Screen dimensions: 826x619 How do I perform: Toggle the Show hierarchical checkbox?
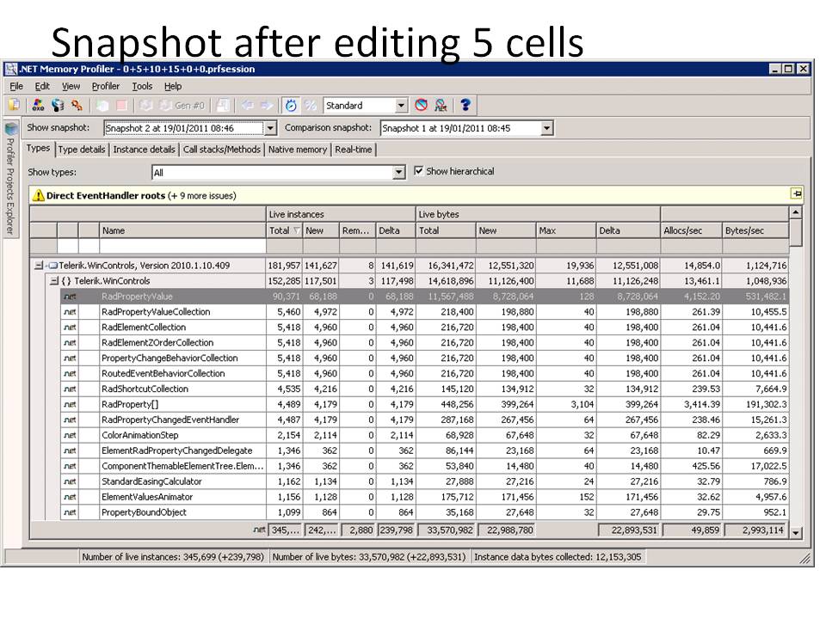(419, 170)
